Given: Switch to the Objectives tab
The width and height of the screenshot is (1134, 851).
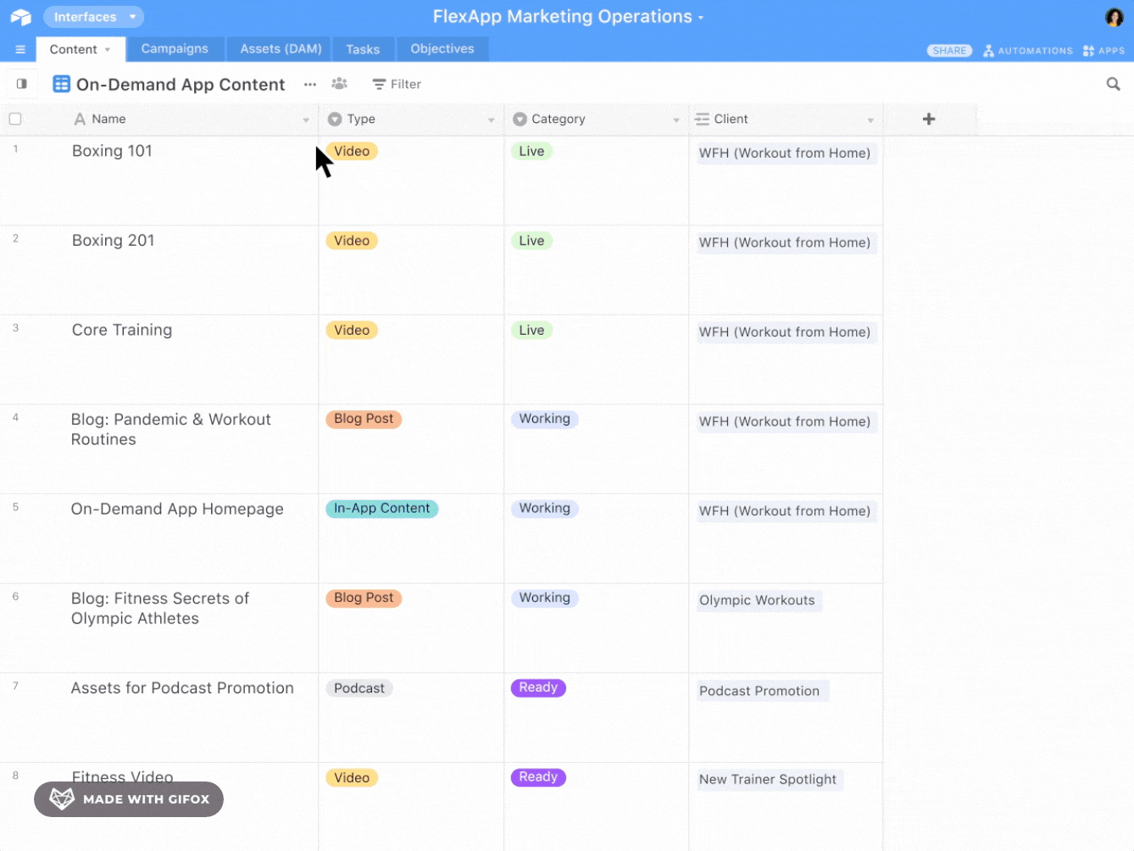Looking at the screenshot, I should click(442, 48).
